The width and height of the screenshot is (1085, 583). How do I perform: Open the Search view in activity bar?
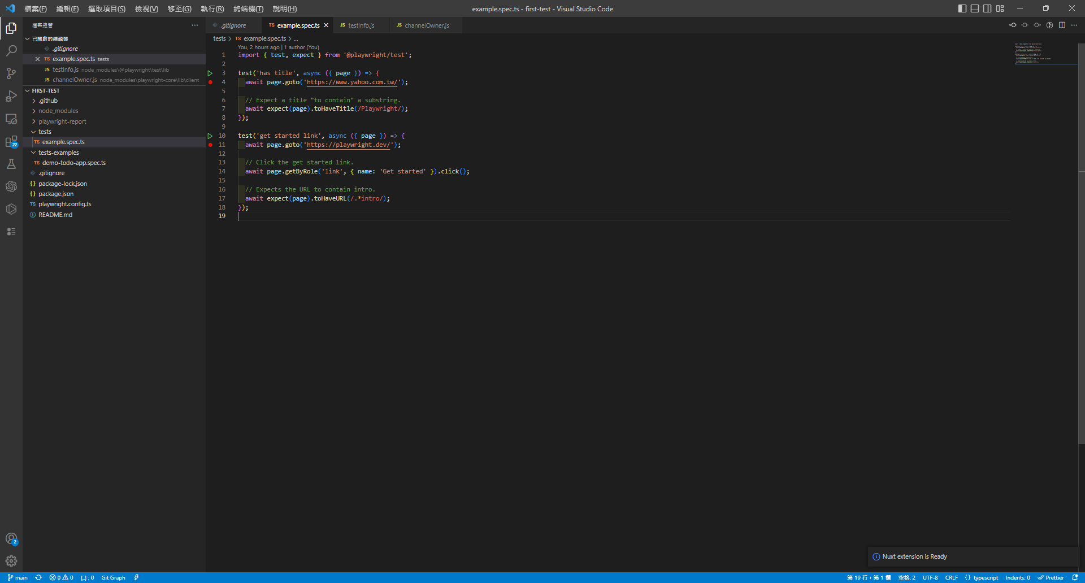click(x=11, y=51)
